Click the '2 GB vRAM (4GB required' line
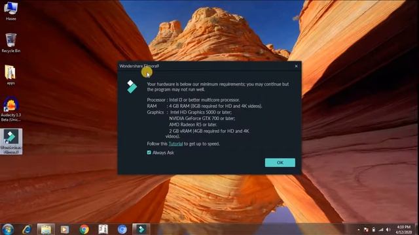The height and width of the screenshot is (235, 419). coord(208,133)
